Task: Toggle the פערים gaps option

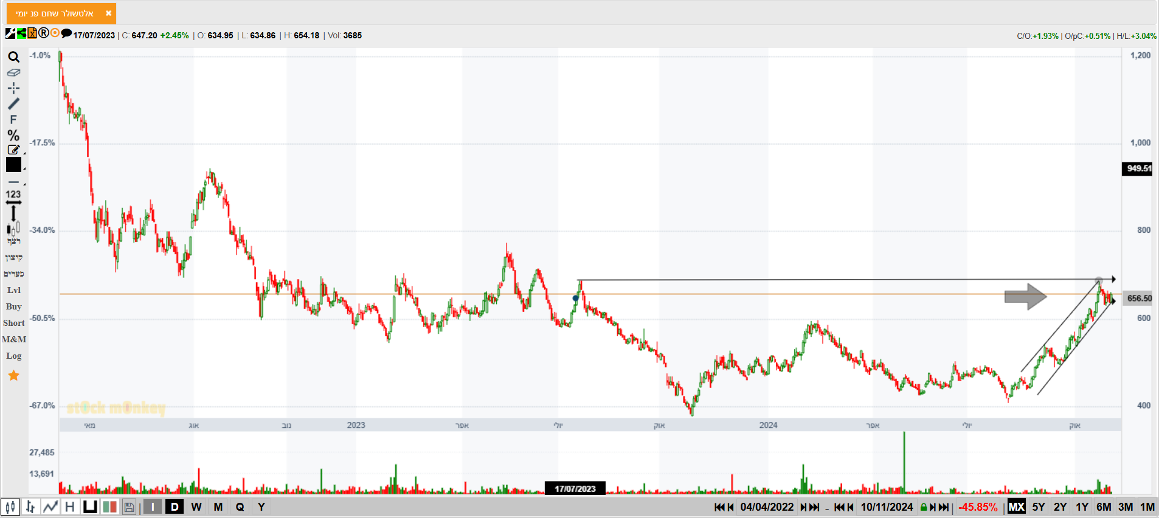Action: point(14,274)
